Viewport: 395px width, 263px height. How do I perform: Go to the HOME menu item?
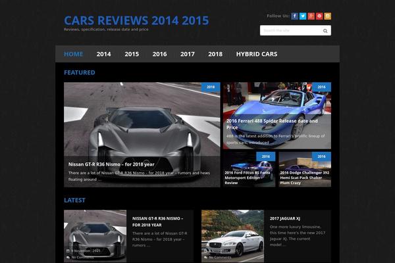(73, 54)
